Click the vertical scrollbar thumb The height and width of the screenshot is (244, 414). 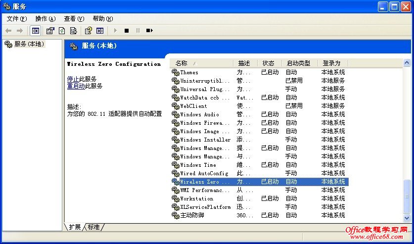[x=407, y=196]
